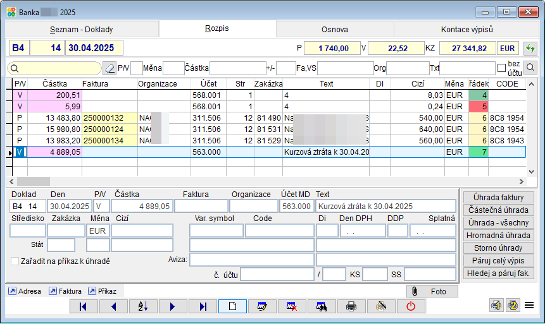Toggle the 'bez účtu' checkbox
This screenshot has width=545, height=324.
(501, 68)
